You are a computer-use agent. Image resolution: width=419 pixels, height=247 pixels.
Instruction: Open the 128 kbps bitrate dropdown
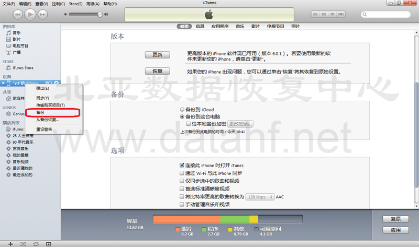click(260, 197)
